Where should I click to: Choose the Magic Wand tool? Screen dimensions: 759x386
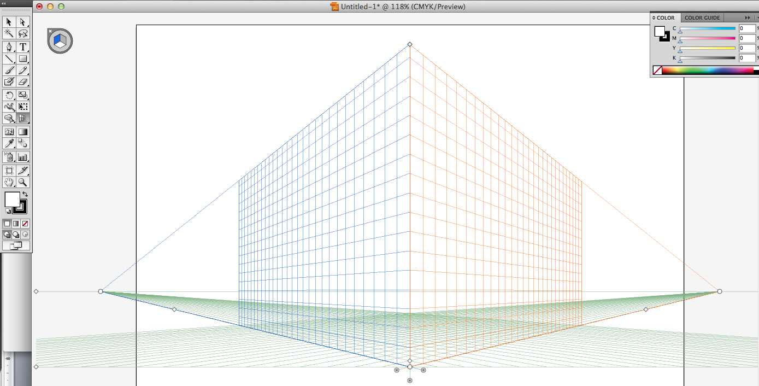9,33
